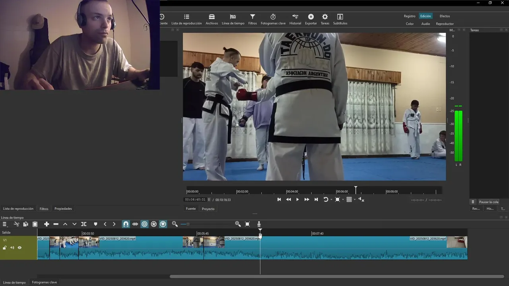
Task: Open the Tareas panel from toolbar
Action: pyautogui.click(x=325, y=19)
